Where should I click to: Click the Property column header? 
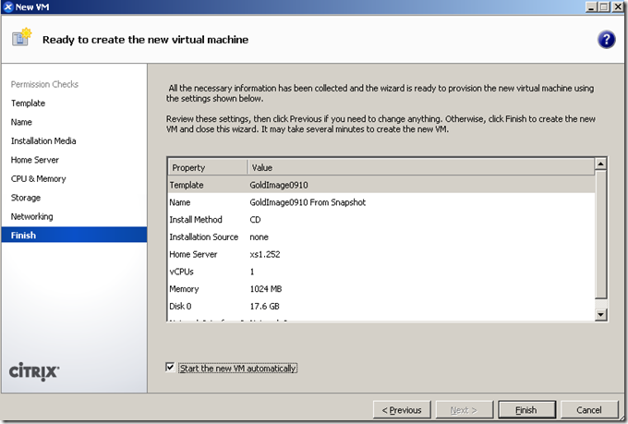click(208, 167)
